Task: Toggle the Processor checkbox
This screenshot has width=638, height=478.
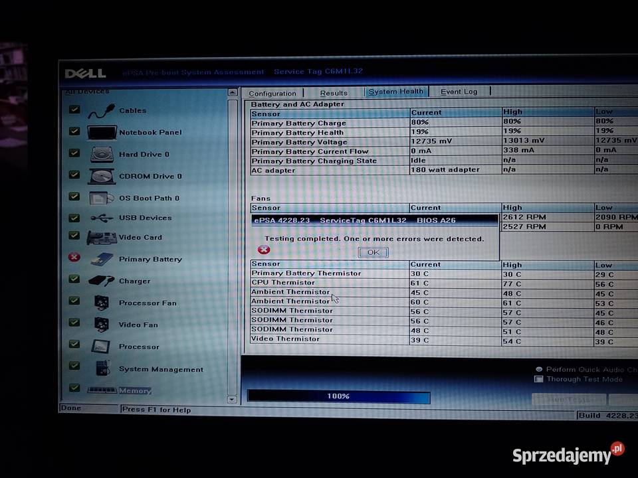Action: 74,344
